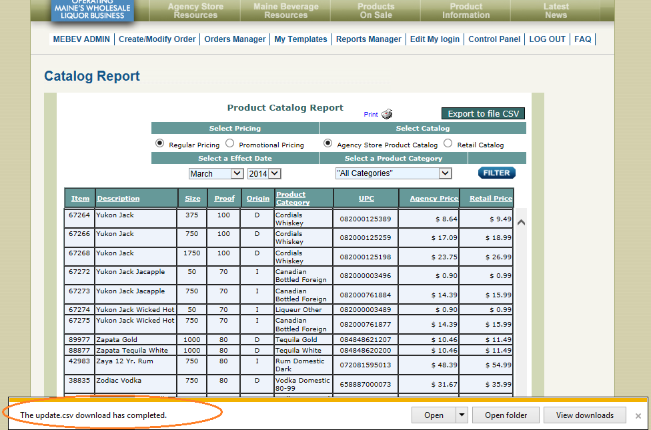Image resolution: width=651 pixels, height=430 pixels.
Task: Click Open in download bar
Action: click(434, 415)
